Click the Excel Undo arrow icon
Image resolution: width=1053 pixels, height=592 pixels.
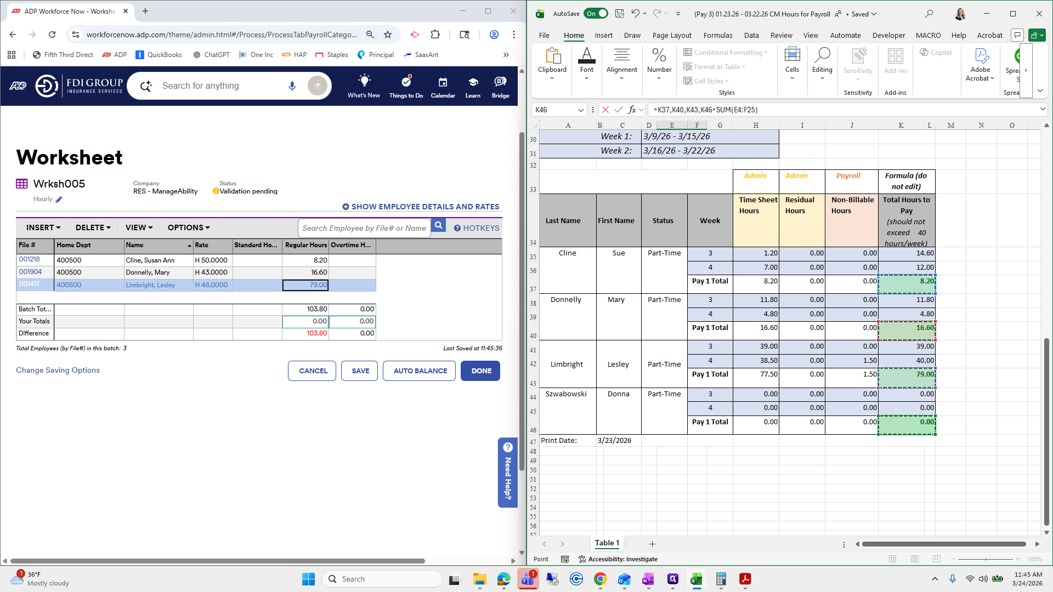coord(635,14)
